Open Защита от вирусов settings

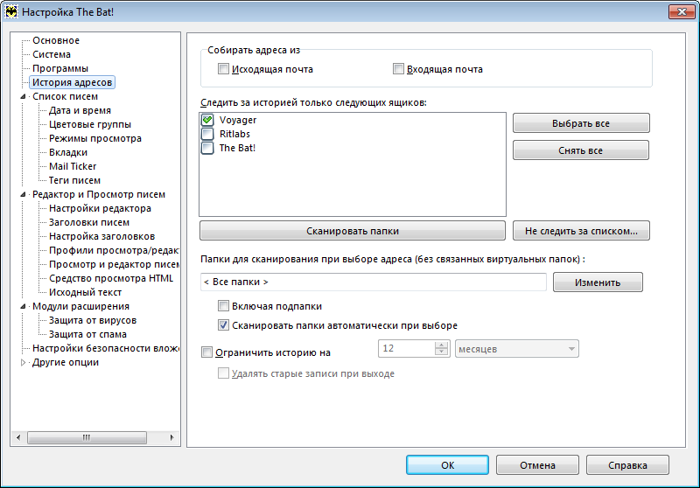point(93,320)
